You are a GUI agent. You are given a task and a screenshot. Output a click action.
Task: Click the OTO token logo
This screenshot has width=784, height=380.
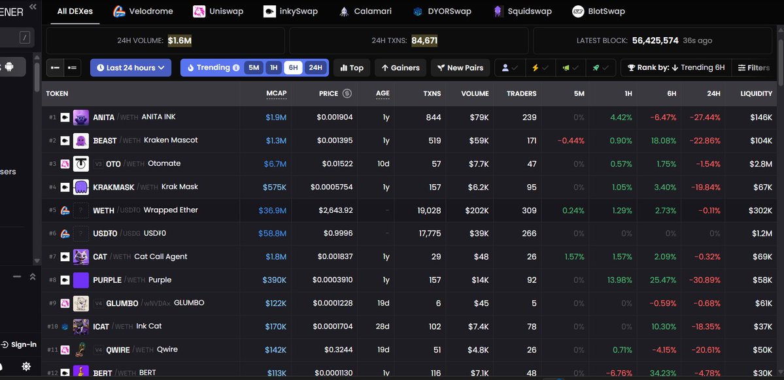point(81,164)
